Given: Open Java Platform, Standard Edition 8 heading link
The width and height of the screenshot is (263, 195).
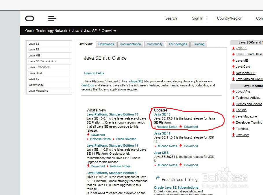Looking at the screenshot, I should click(112, 173).
